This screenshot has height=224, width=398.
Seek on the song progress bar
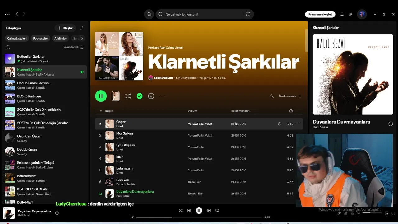[x=199, y=217]
